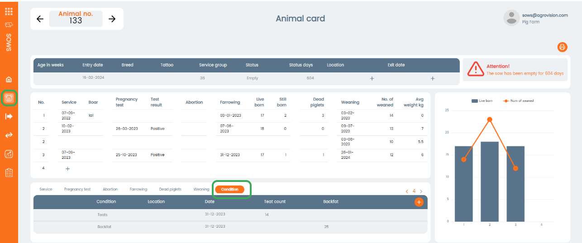Click the chart bar for litter 2
The height and width of the screenshot is (243, 582).
point(490,181)
